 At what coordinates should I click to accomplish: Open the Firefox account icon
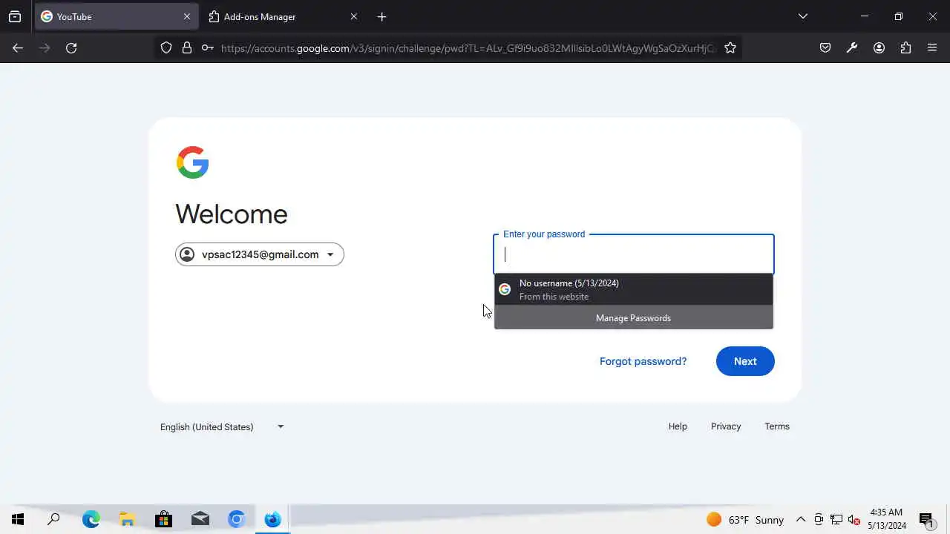click(x=879, y=47)
